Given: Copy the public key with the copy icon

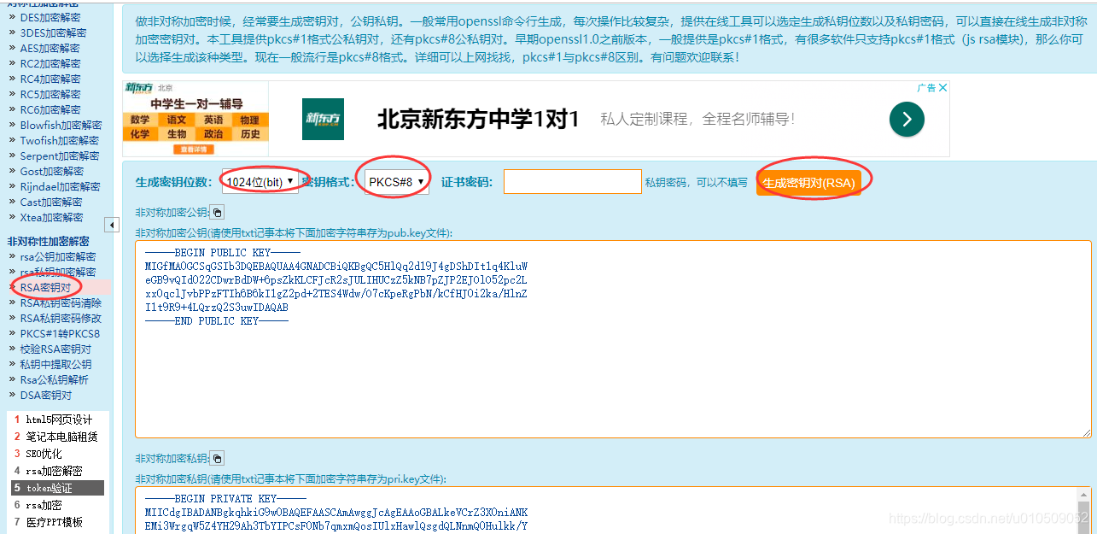Looking at the screenshot, I should (217, 212).
